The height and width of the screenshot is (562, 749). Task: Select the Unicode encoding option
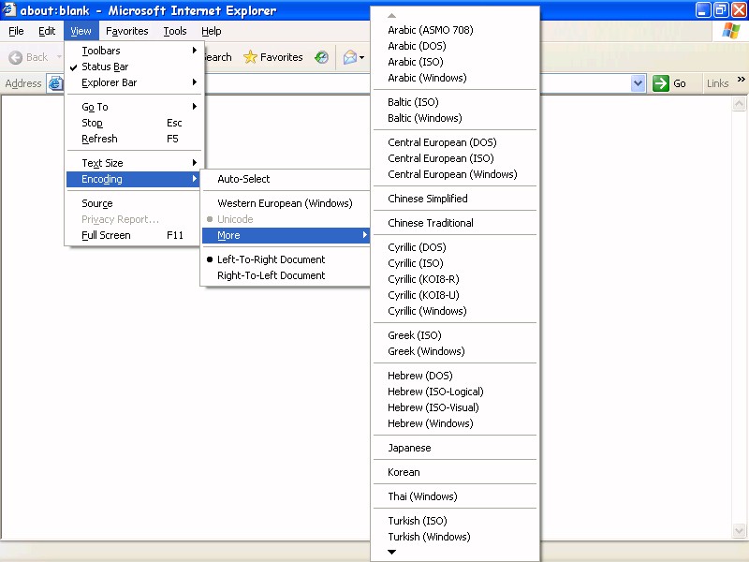[x=286, y=219]
